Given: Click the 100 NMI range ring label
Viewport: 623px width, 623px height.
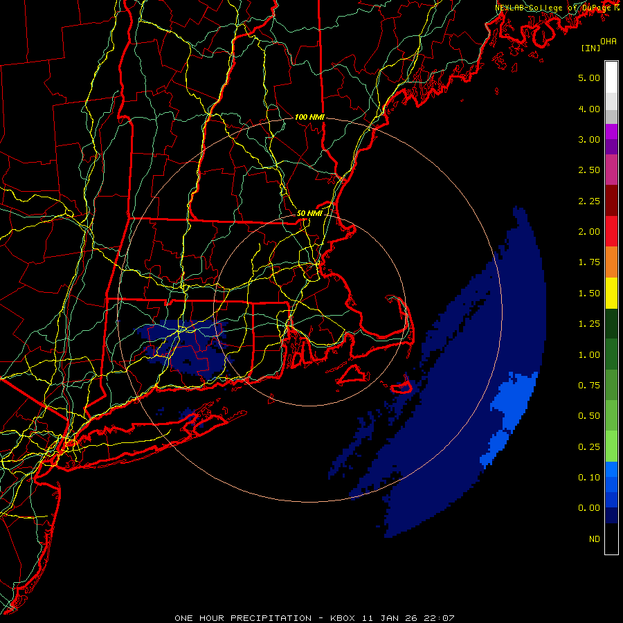Looking at the screenshot, I should pyautogui.click(x=309, y=117).
